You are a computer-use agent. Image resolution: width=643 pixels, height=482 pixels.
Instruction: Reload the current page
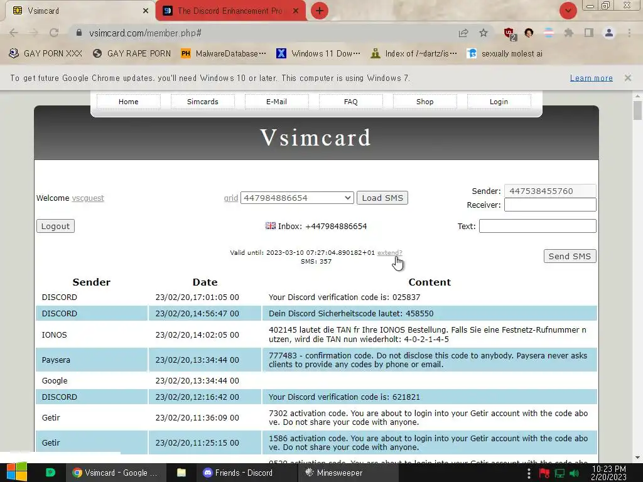point(54,33)
